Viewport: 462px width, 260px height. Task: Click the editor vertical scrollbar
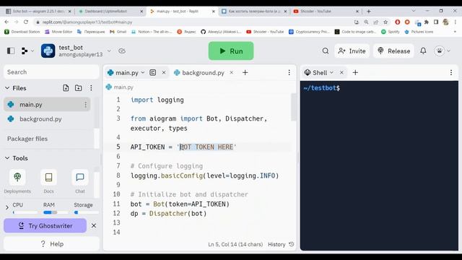click(294, 108)
